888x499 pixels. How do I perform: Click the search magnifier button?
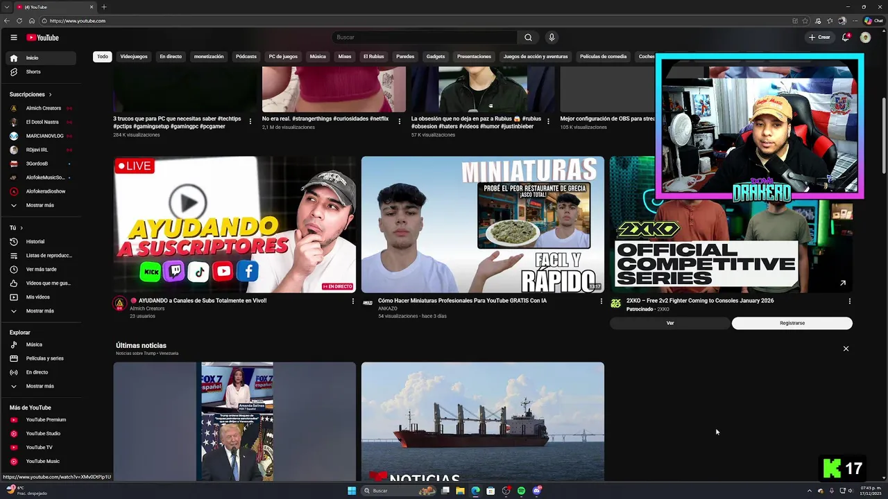(528, 37)
